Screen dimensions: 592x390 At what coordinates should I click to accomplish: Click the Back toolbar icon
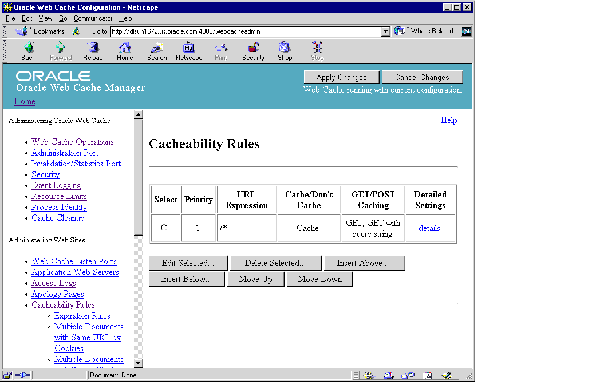(28, 51)
